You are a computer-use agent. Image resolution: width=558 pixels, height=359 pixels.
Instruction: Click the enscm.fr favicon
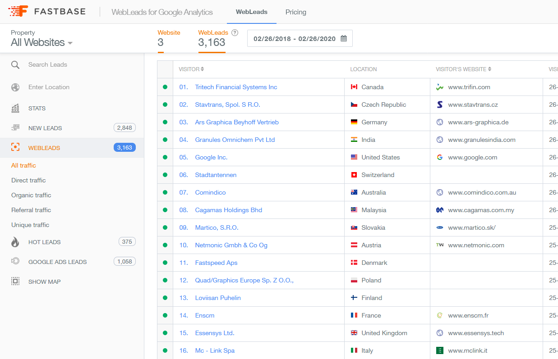pyautogui.click(x=440, y=315)
